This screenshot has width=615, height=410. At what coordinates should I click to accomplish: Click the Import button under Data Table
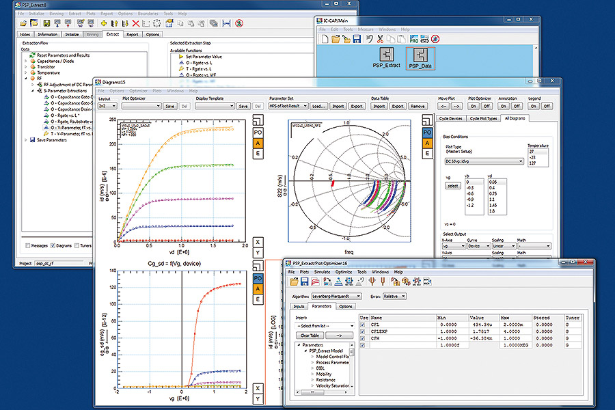coord(380,107)
